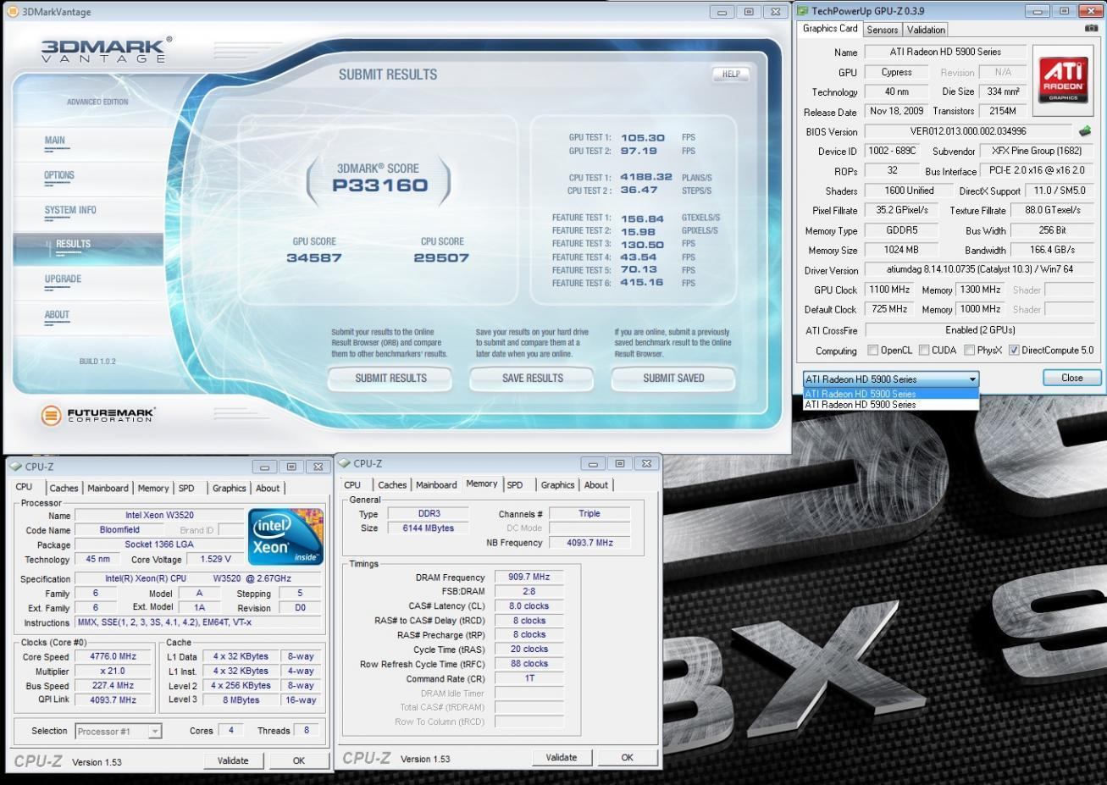
Task: Click the Futuremark Corporation logo
Action: (98, 415)
